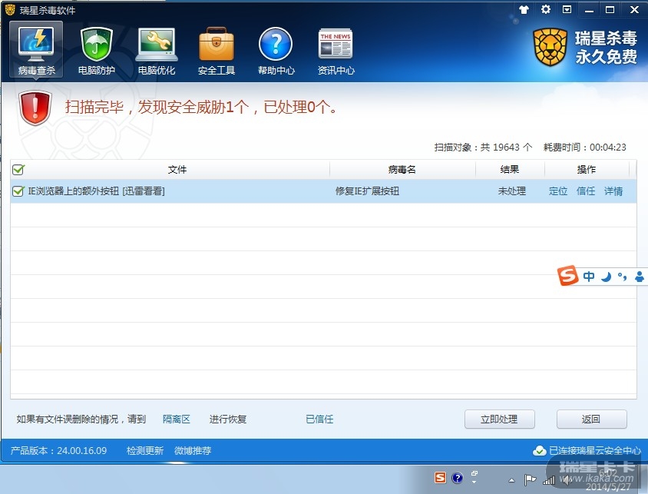Screen dimensions: 648x494
Task: Click the Action Center flag icon in the tray
Action: click(x=530, y=479)
